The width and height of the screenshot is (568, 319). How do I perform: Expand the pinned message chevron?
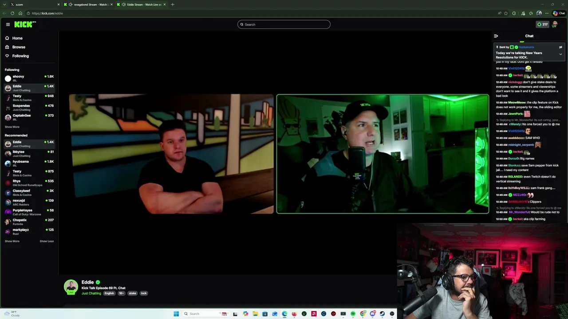click(560, 54)
